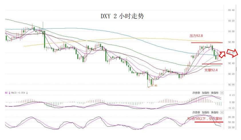
Task: Click the red down-right arrow annotation
Action: (232, 53)
